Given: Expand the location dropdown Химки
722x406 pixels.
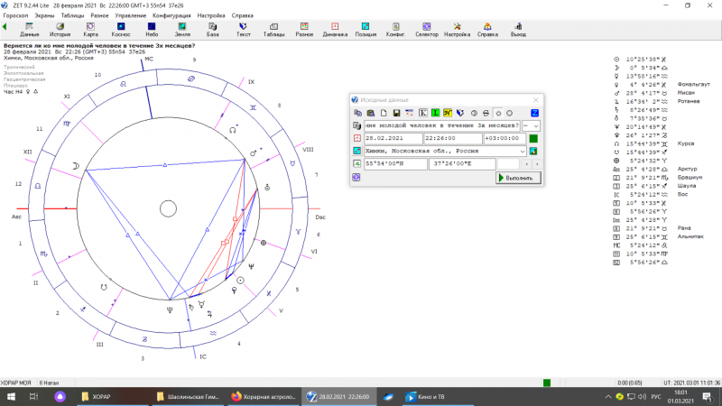Looking at the screenshot, I should [523, 151].
